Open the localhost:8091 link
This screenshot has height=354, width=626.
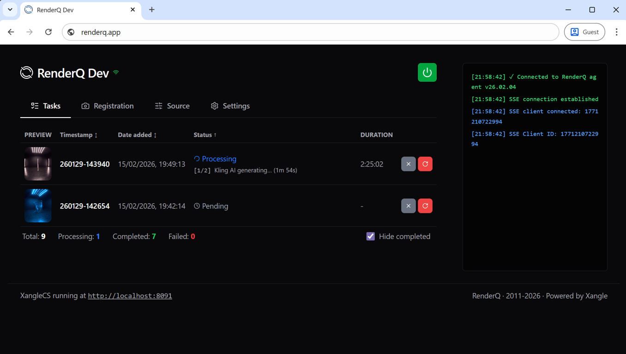130,296
